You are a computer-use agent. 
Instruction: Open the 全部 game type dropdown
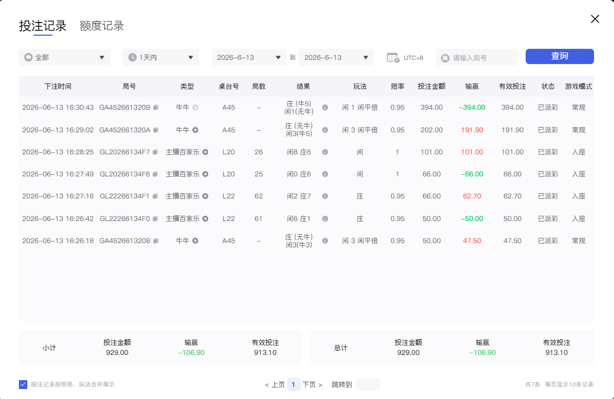point(65,58)
